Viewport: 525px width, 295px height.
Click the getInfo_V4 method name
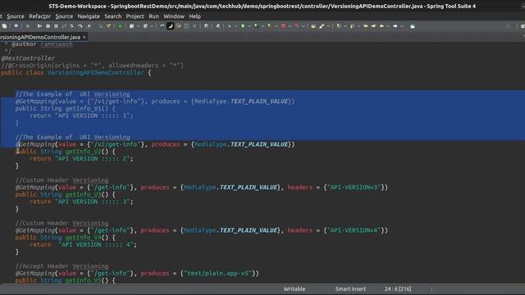(83, 238)
